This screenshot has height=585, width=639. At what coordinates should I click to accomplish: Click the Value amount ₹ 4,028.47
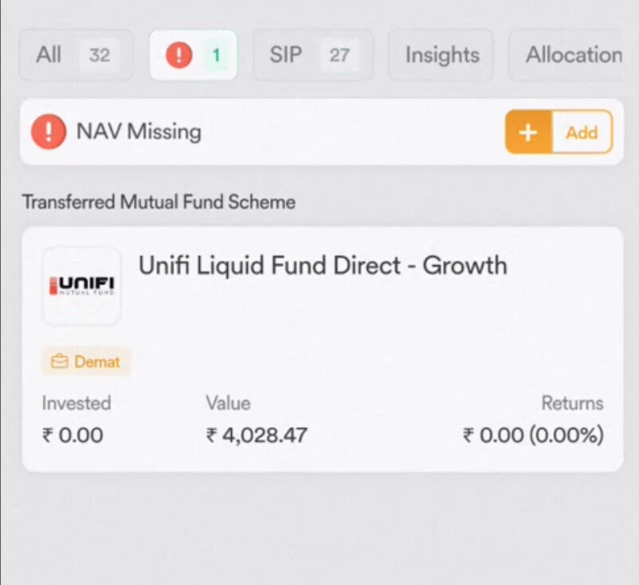point(257,435)
